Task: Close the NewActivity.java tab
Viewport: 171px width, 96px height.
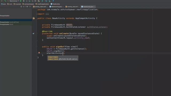Action: point(94,7)
